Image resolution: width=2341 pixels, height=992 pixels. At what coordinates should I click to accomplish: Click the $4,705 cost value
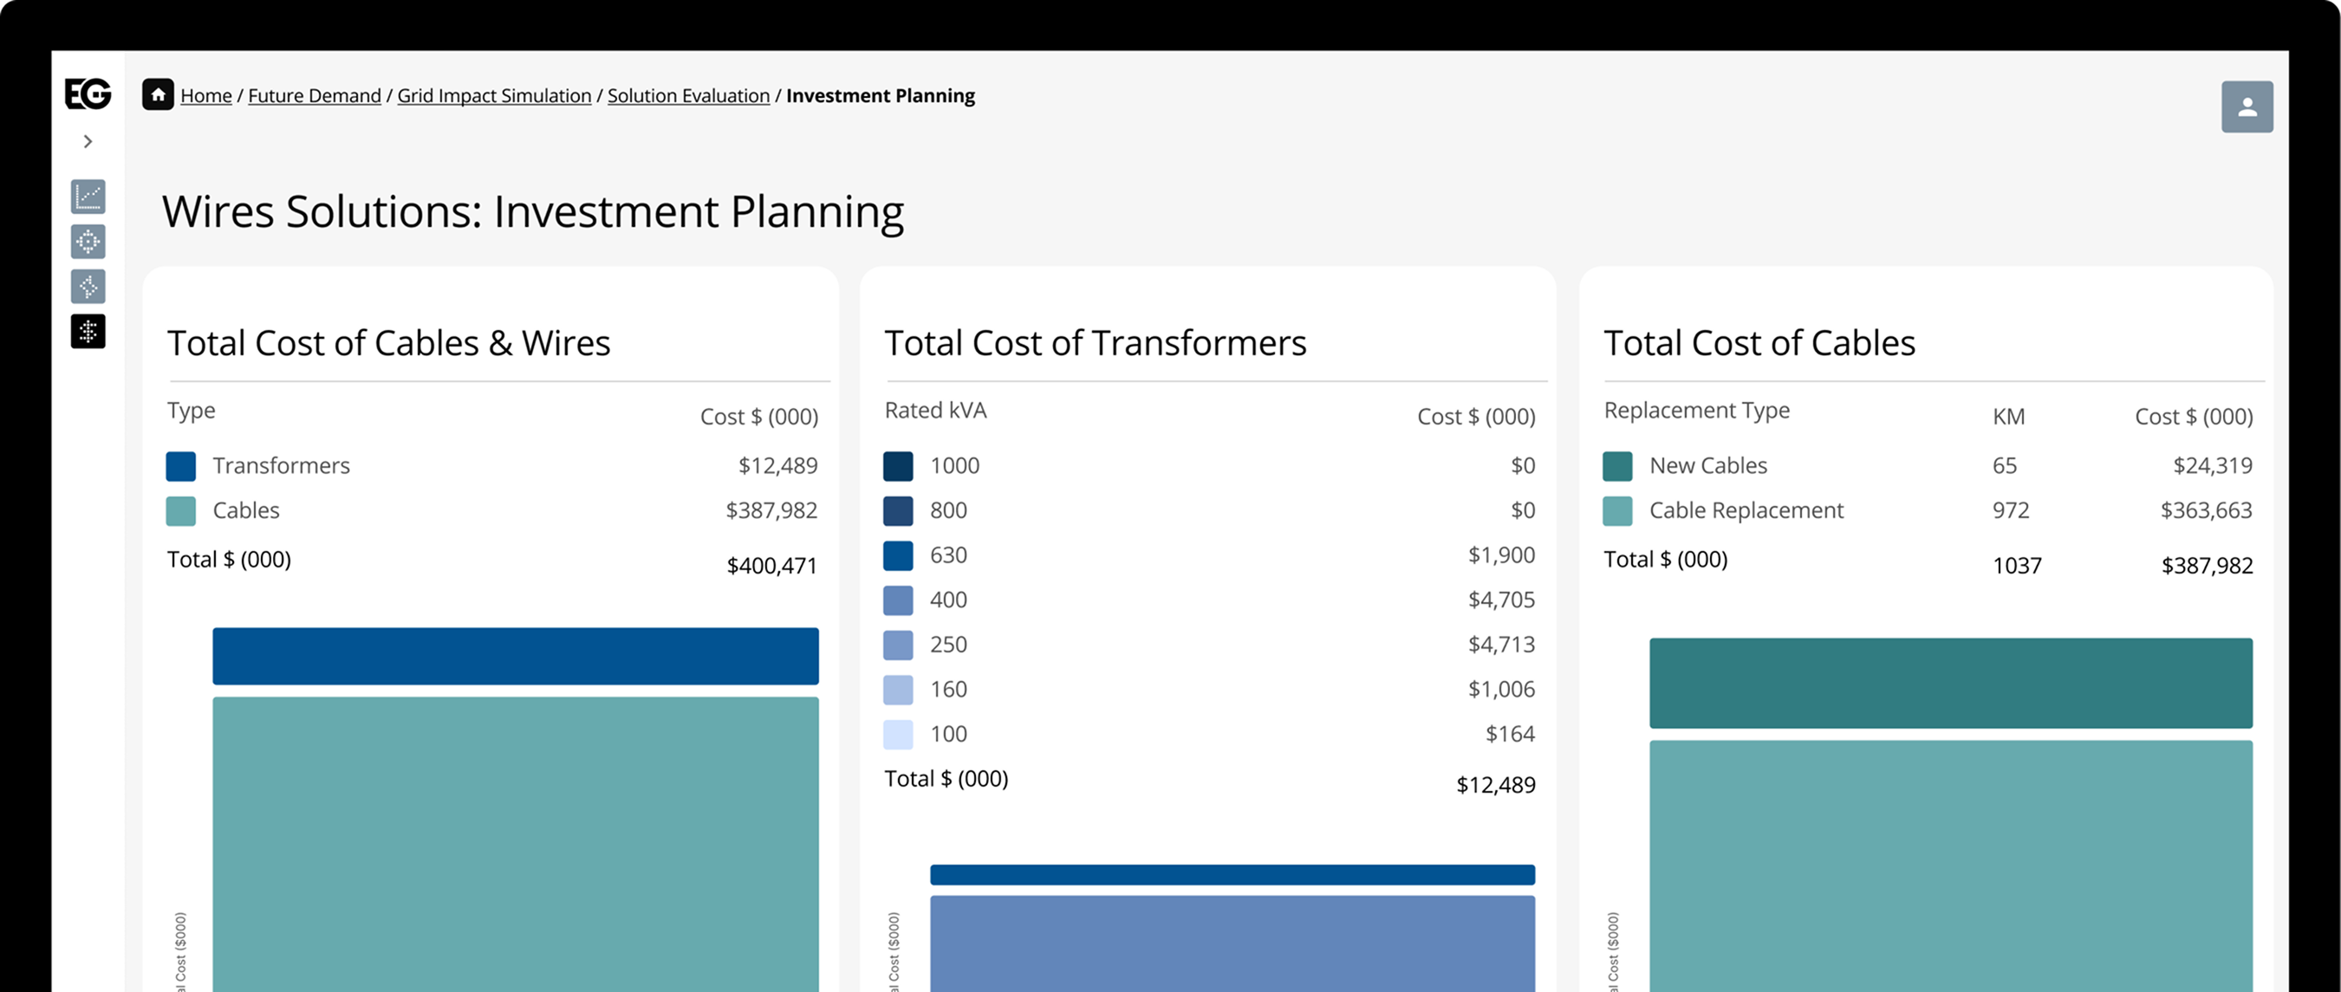point(1501,600)
